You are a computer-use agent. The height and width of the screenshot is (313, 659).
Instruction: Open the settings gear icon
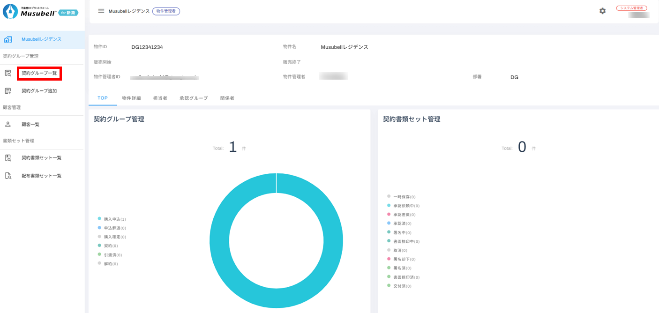click(602, 11)
